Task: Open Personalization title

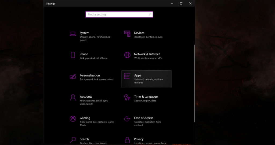Action: coord(90,75)
